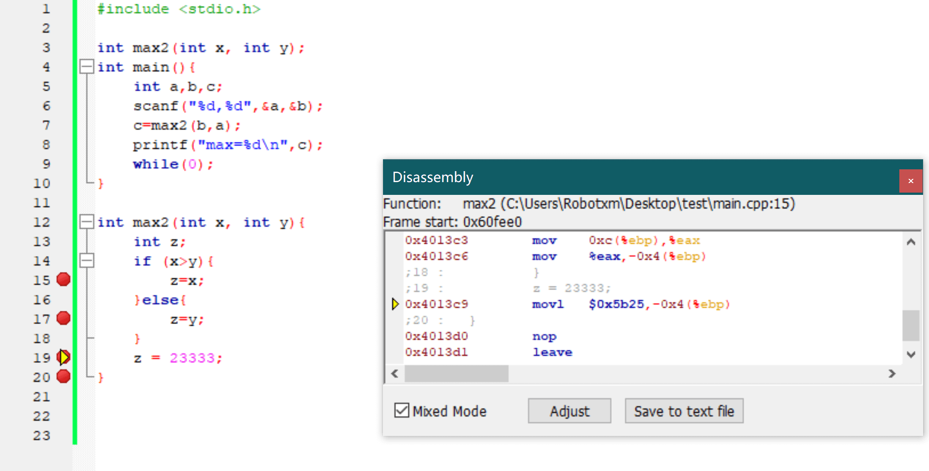Uncheck the Mixed Mode checkbox
Image resolution: width=929 pixels, height=471 pixels.
[402, 410]
